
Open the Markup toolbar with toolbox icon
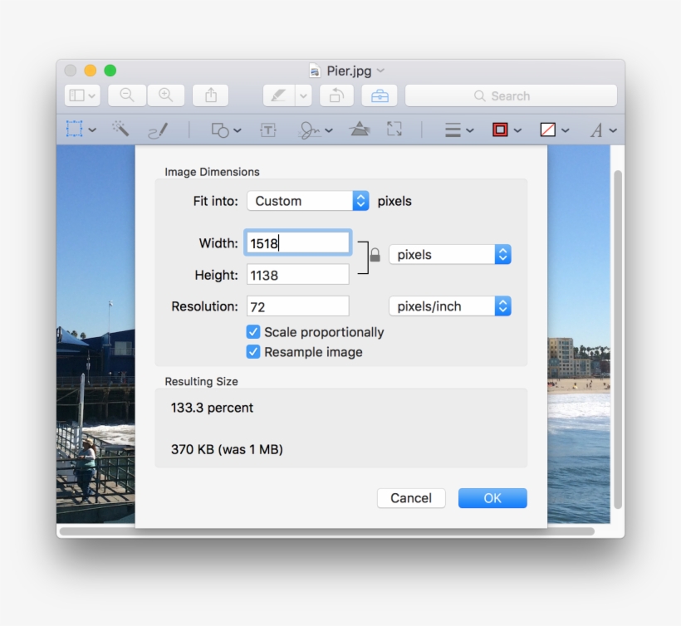click(379, 95)
